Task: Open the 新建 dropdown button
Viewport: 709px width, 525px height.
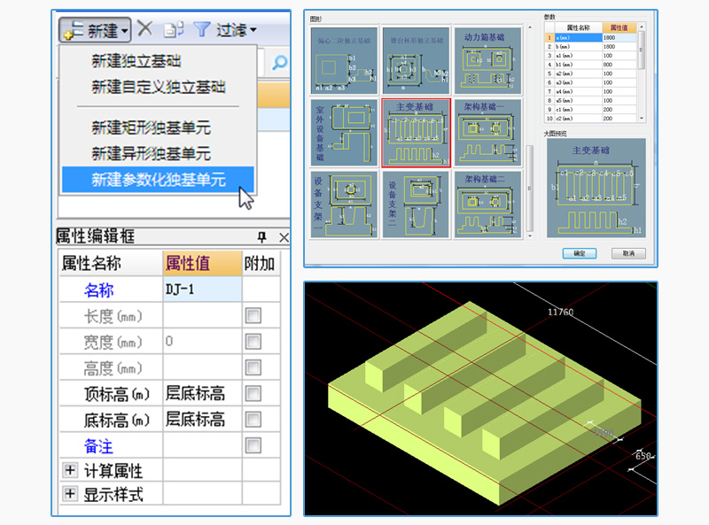Action: coord(95,30)
